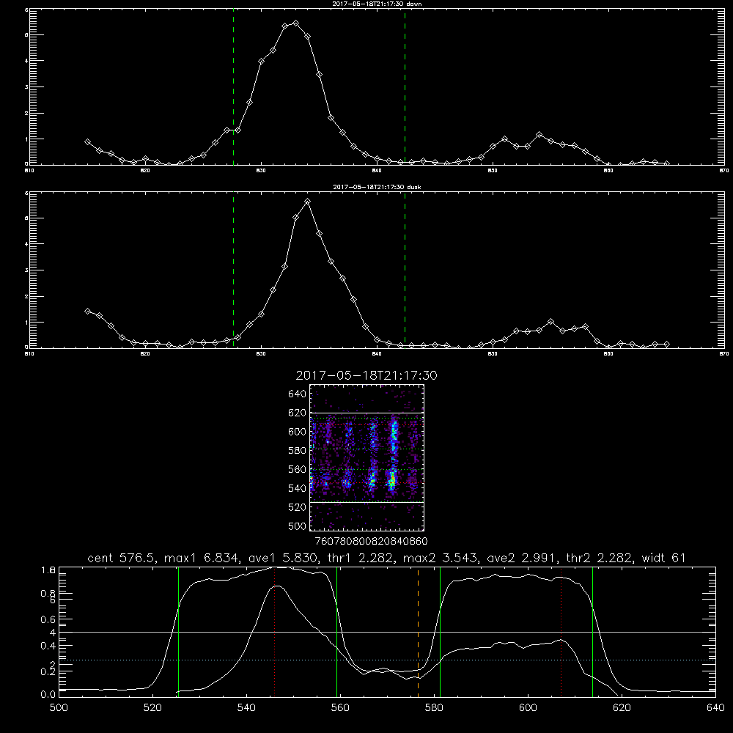The image size is (733, 733).
Task: Click the green vertical line near 614 in the bottom plot
Action: 592,631
